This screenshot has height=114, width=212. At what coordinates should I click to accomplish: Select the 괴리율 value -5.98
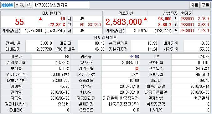[134, 57]
